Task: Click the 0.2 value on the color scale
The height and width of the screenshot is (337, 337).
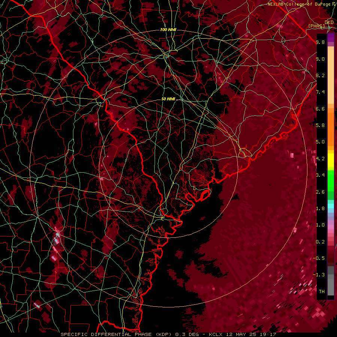Action: (320, 242)
